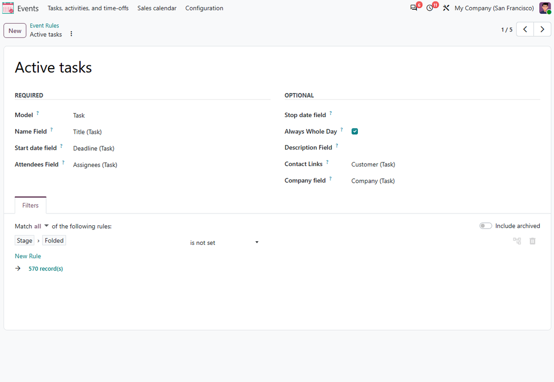The image size is (554, 382).
Task: Go back to Event Rules breadcrumb
Action: coord(44,25)
